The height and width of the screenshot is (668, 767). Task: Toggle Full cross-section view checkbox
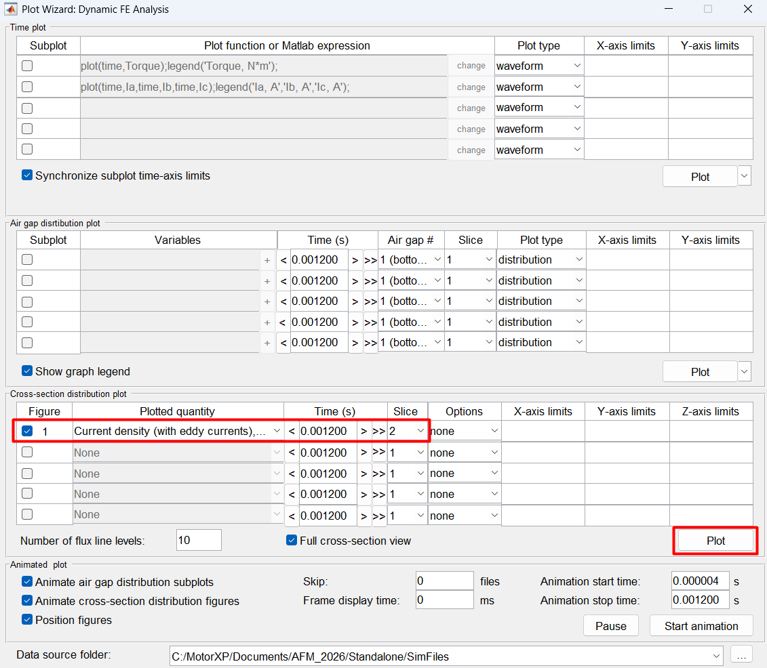coord(292,540)
